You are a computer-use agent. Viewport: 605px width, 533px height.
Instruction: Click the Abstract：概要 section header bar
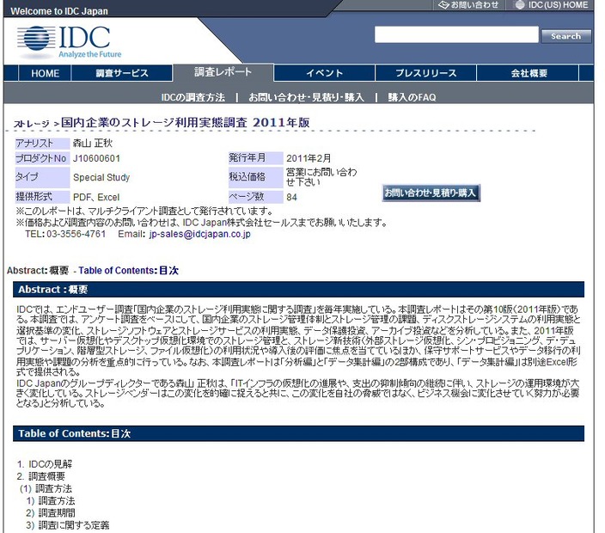tap(298, 290)
